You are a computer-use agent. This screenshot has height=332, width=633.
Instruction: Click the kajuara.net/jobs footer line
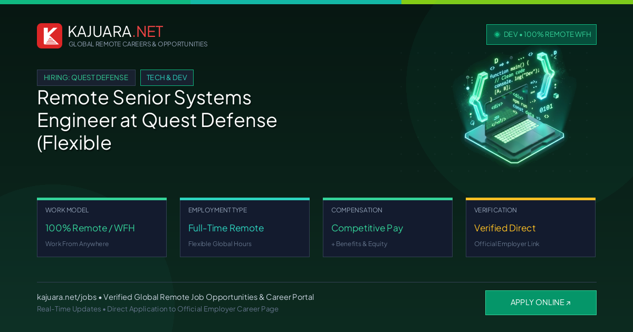click(x=175, y=297)
